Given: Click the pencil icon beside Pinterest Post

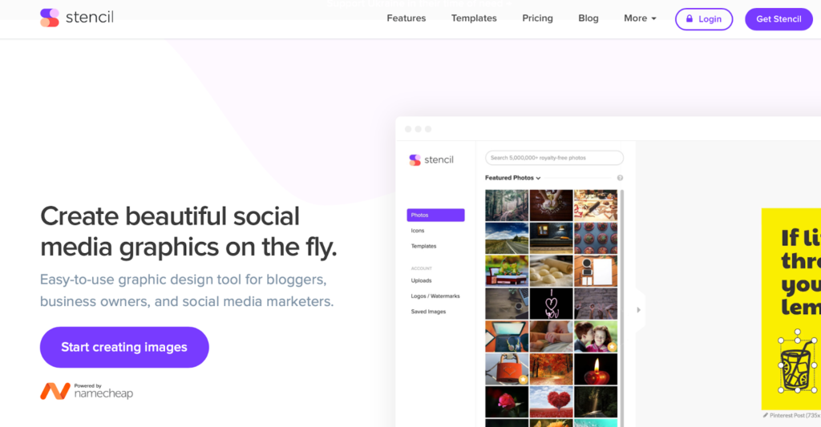Looking at the screenshot, I should coord(766,416).
